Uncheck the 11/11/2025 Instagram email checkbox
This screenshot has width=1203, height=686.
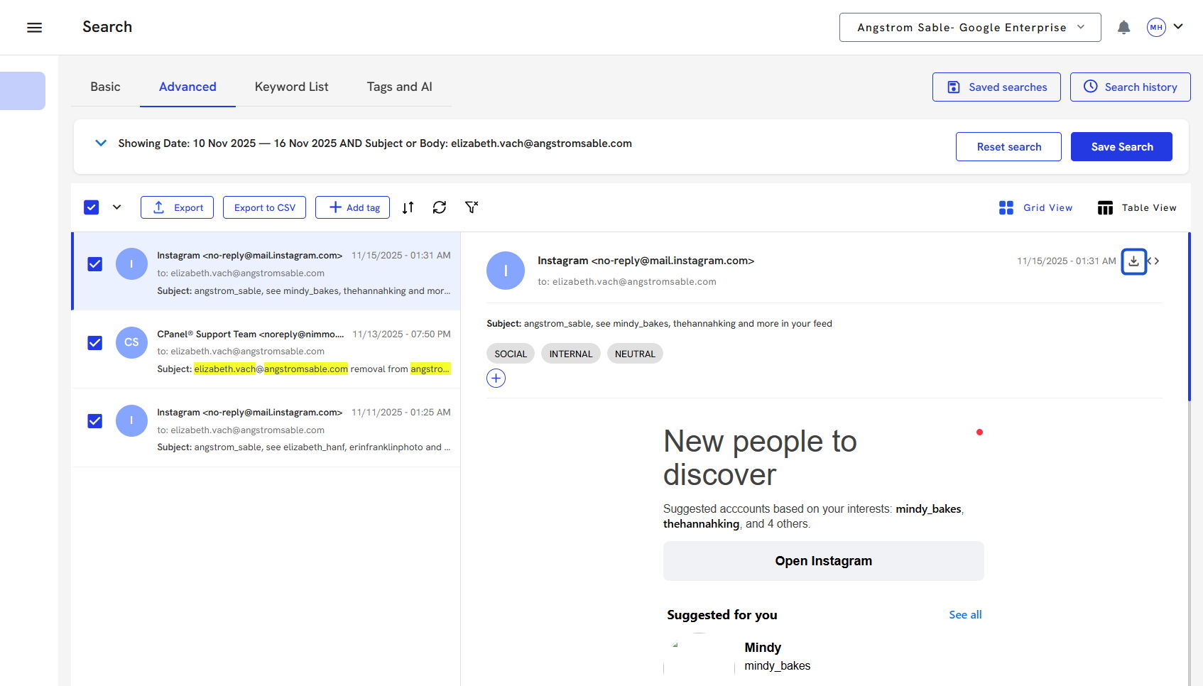coord(94,421)
